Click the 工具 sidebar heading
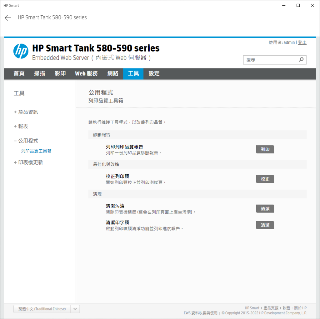The height and width of the screenshot is (319, 320). pos(19,93)
